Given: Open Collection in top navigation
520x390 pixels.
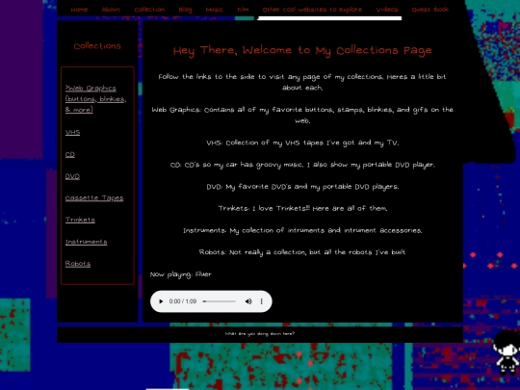Looking at the screenshot, I should [x=149, y=10].
